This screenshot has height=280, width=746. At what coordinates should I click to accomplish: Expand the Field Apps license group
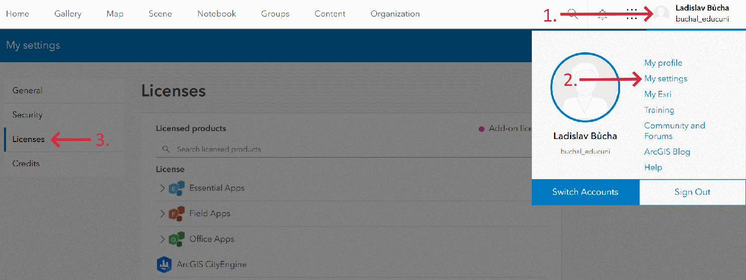click(x=162, y=214)
